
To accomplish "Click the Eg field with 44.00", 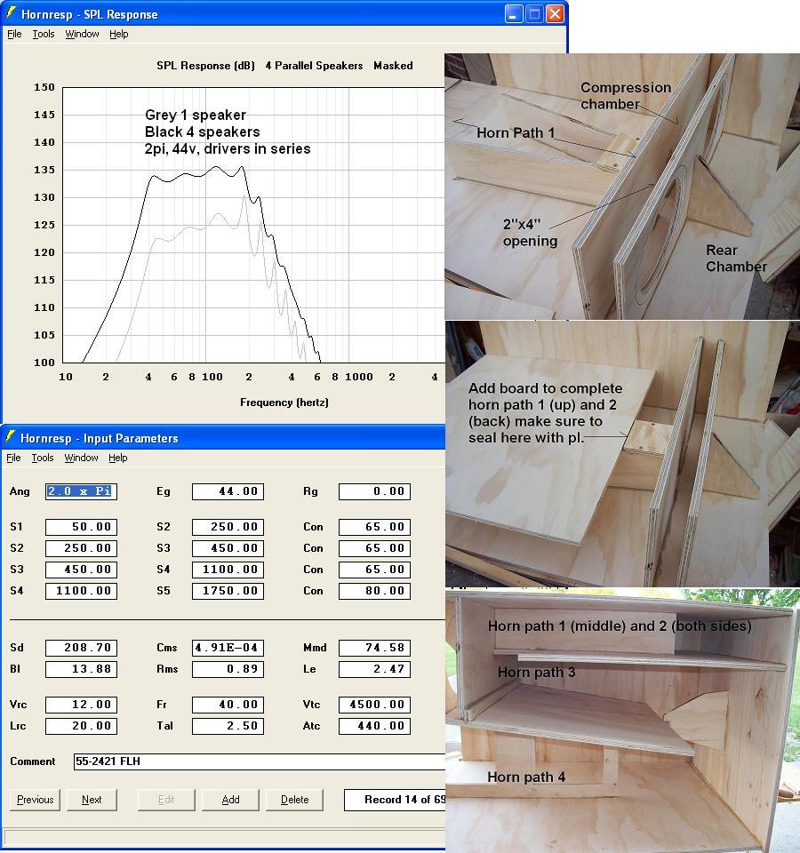I will click(228, 491).
